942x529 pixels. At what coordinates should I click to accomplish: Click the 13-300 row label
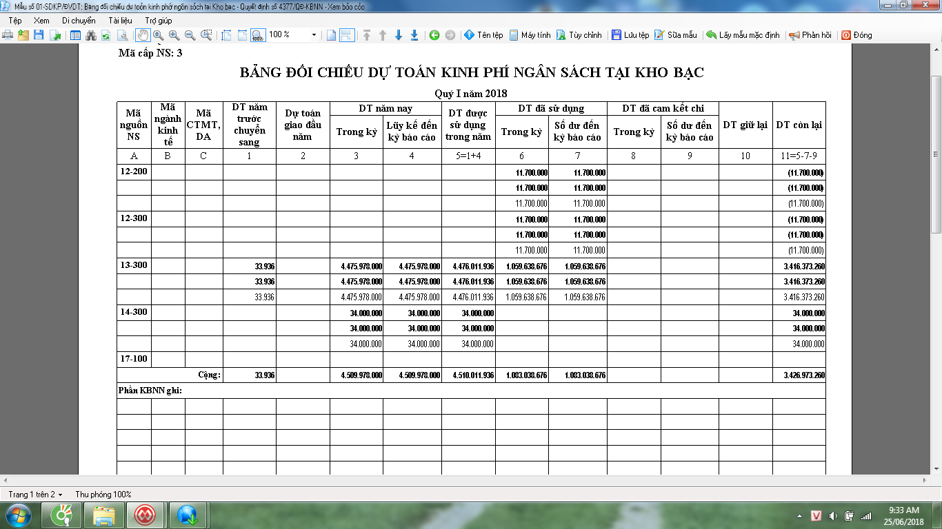click(x=132, y=264)
